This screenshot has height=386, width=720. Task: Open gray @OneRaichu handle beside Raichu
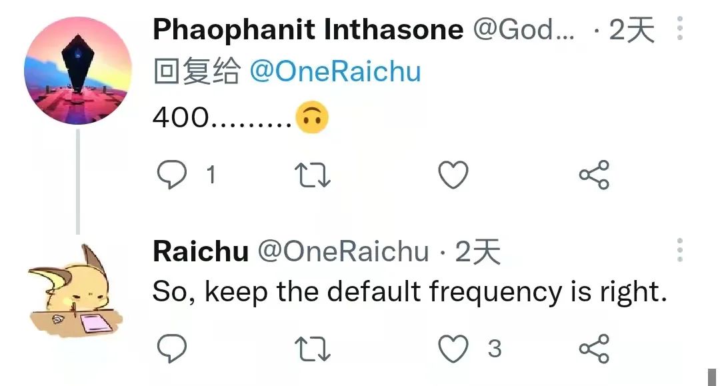click(343, 251)
